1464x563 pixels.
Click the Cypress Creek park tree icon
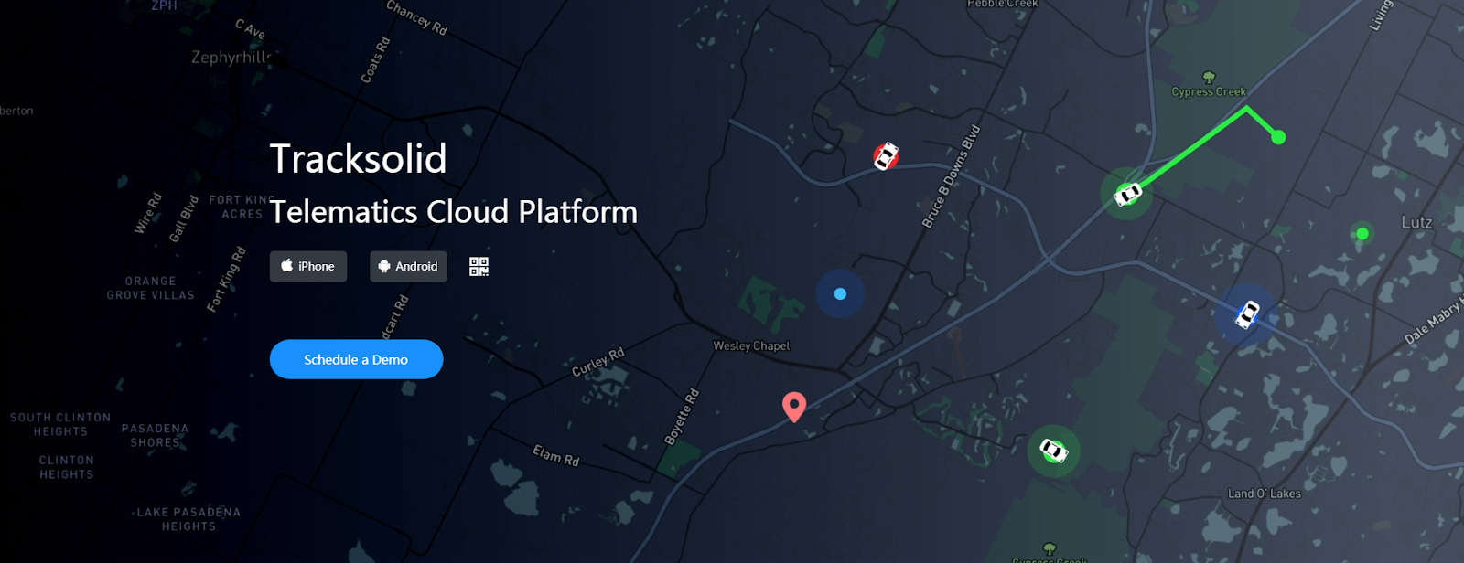click(x=1209, y=78)
